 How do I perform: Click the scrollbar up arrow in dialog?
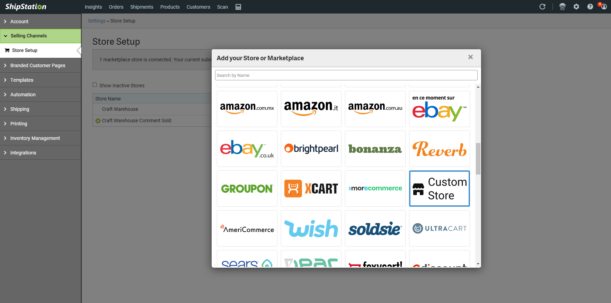coord(478,87)
